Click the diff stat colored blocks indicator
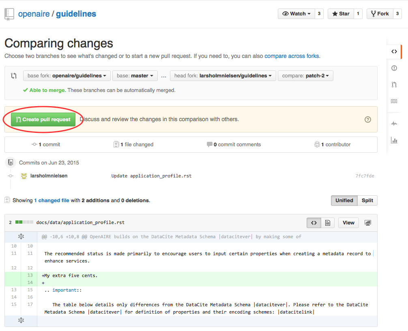The width and height of the screenshot is (408, 331). [24, 222]
